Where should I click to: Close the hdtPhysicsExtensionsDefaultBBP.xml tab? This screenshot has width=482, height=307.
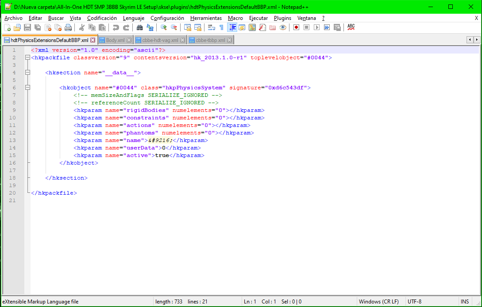[x=93, y=40]
